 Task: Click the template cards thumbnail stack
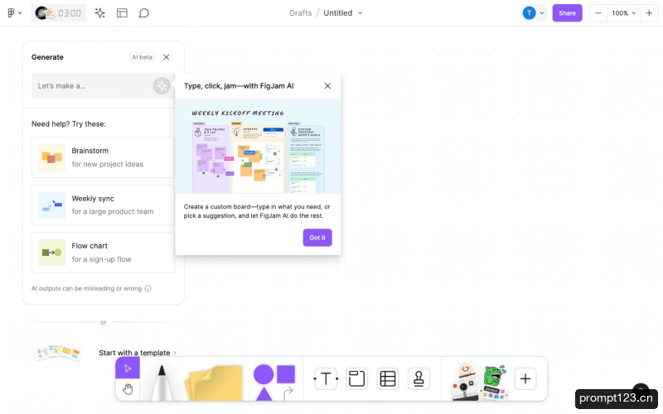[x=57, y=353]
